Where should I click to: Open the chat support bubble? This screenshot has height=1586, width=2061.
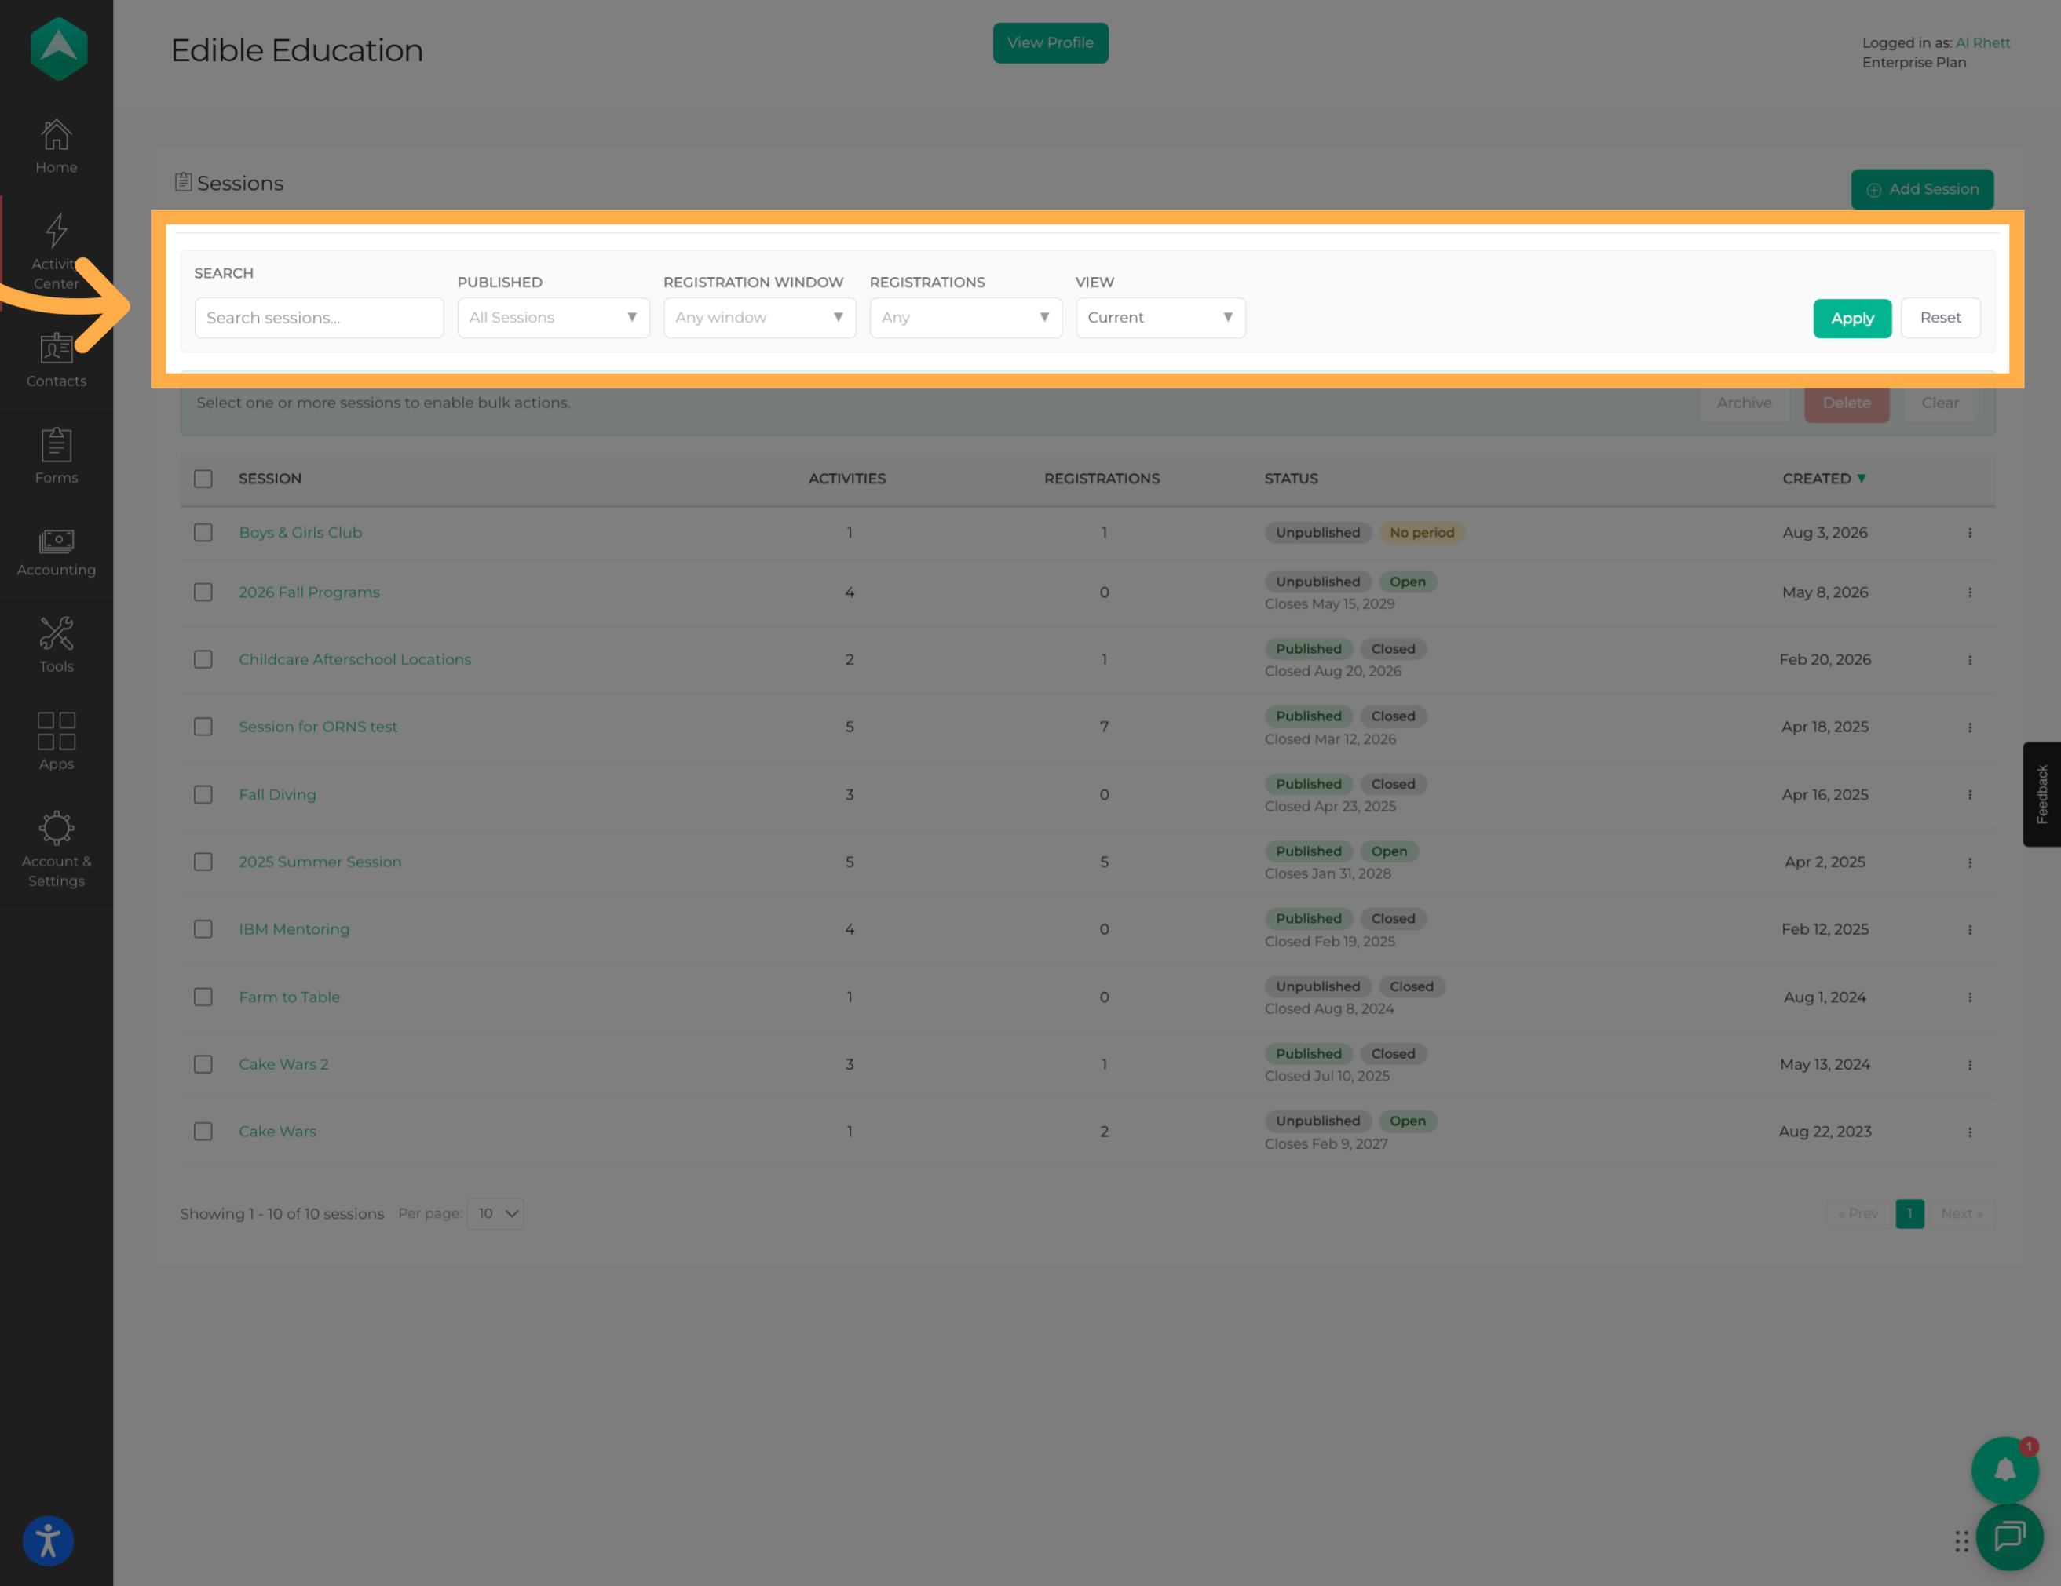2009,1537
